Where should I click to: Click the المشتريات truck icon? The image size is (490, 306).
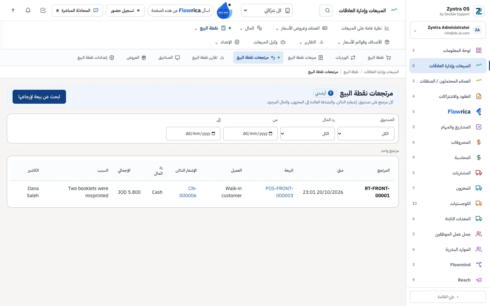(x=479, y=173)
